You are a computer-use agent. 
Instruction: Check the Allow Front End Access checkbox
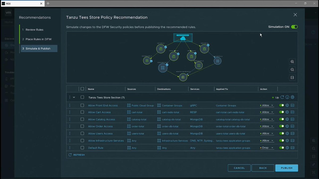[x=82, y=105]
